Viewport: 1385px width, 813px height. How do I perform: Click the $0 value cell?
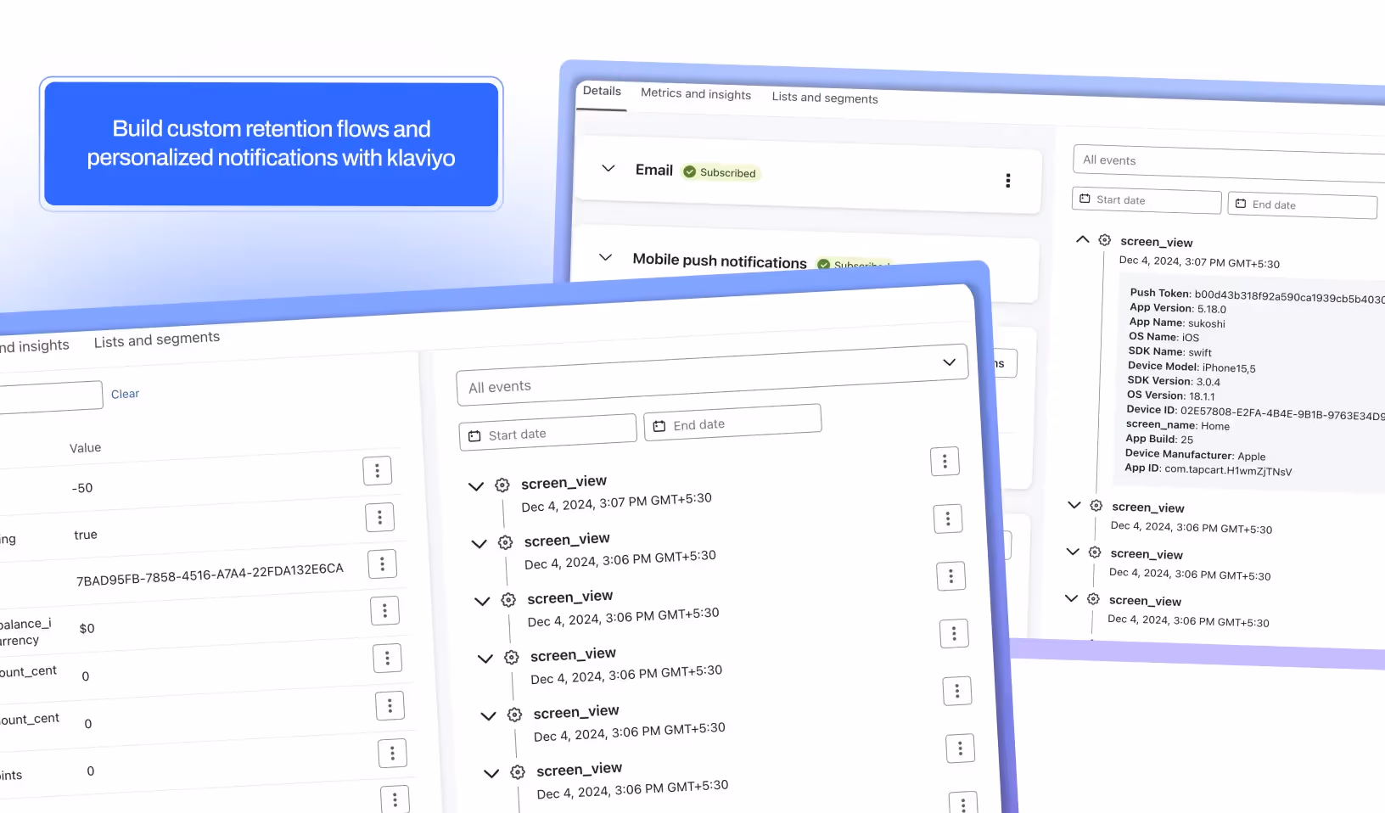click(87, 629)
